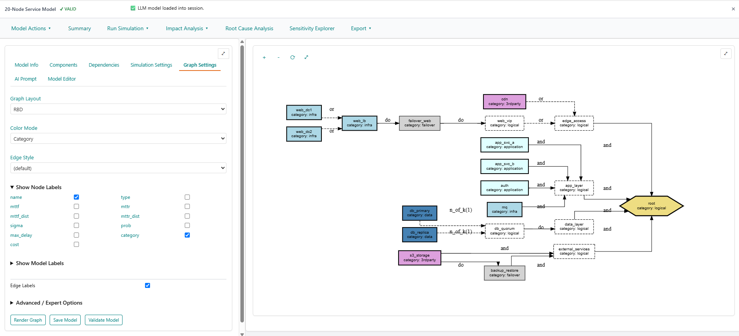The width and height of the screenshot is (739, 336).
Task: Select the cdn node in graph
Action: 504,102
